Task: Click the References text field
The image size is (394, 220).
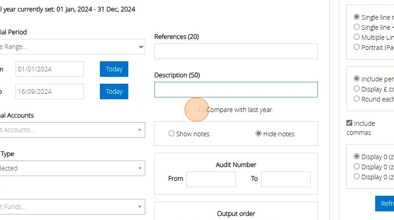Action: click(236, 51)
